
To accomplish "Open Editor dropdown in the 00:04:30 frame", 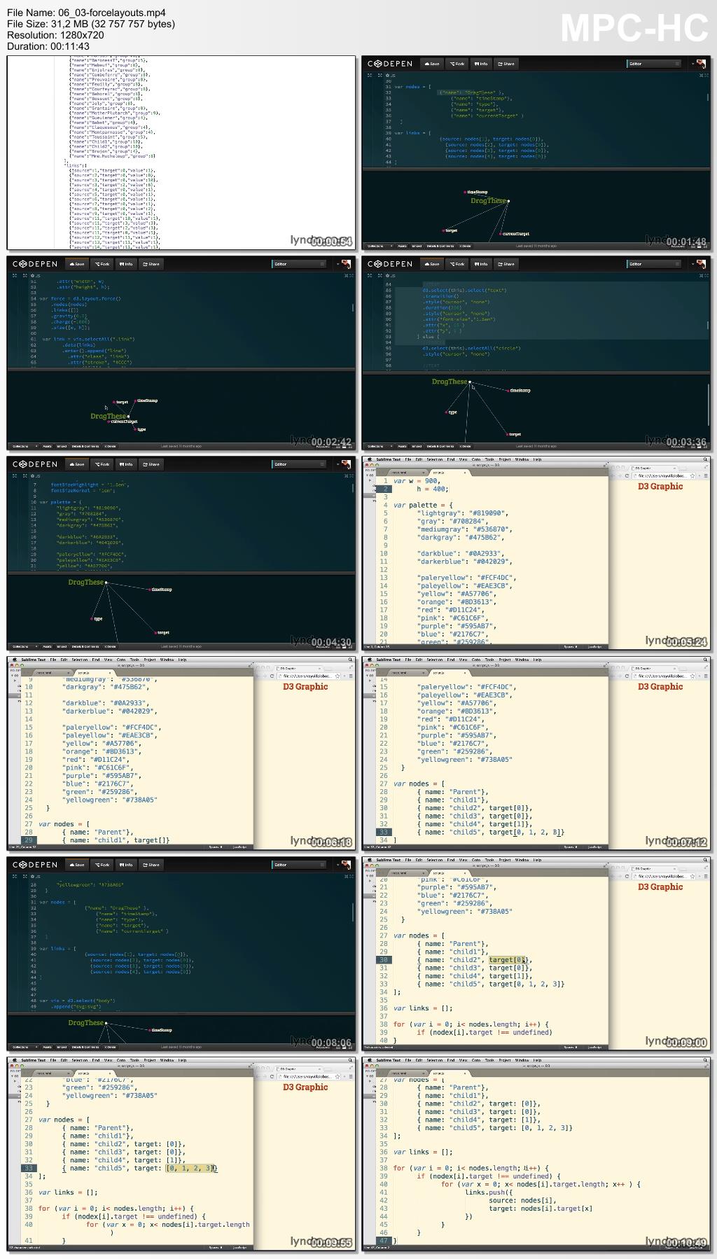I will click(299, 464).
